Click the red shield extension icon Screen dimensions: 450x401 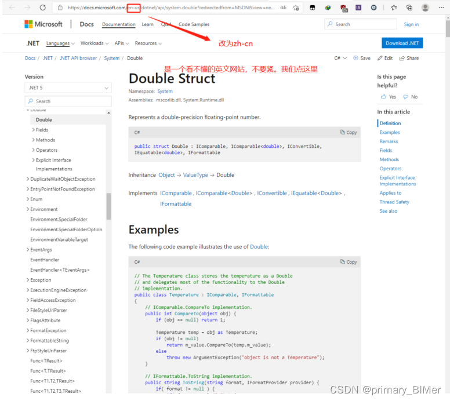pos(343,8)
